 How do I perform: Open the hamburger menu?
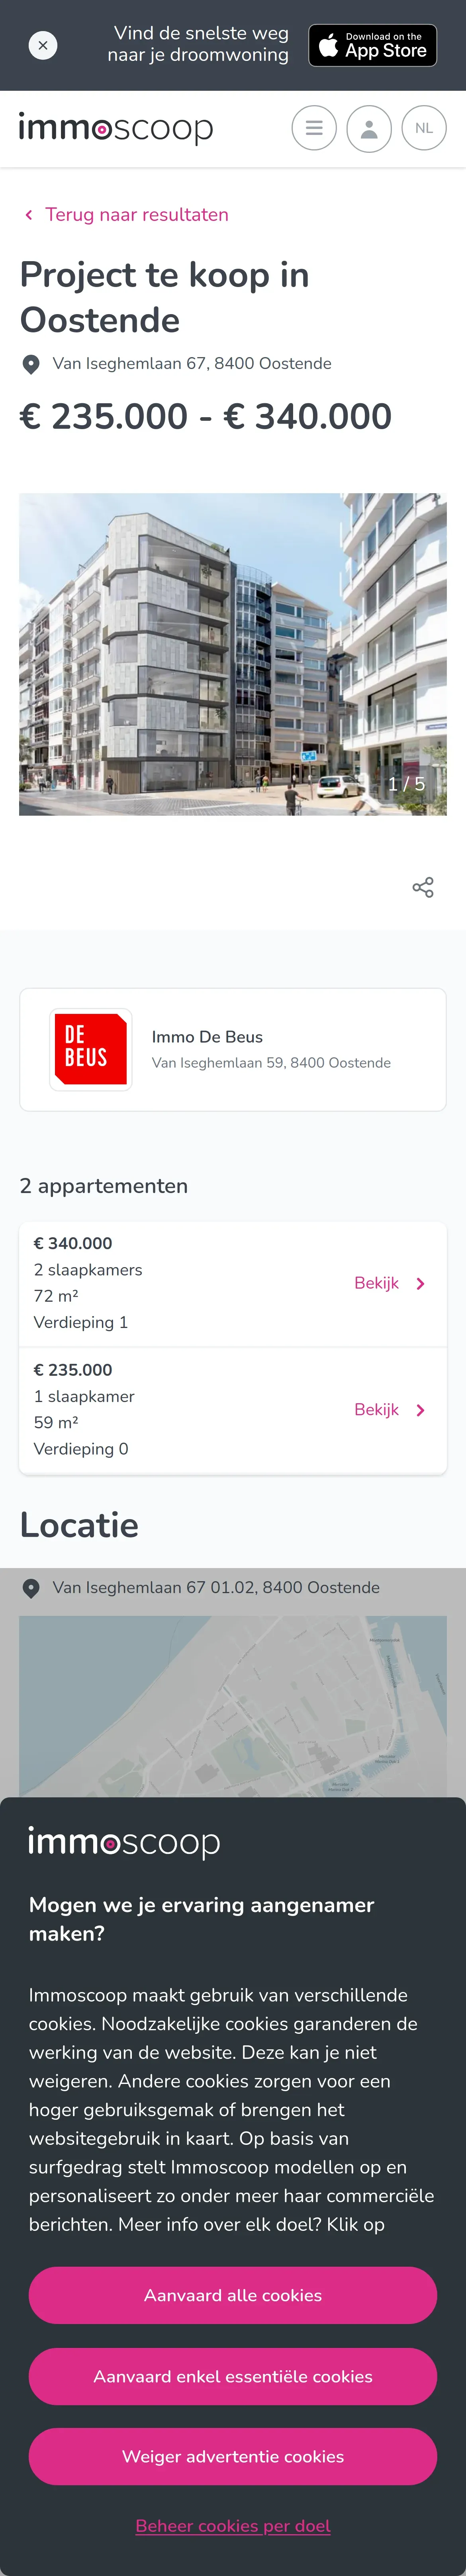(x=313, y=128)
